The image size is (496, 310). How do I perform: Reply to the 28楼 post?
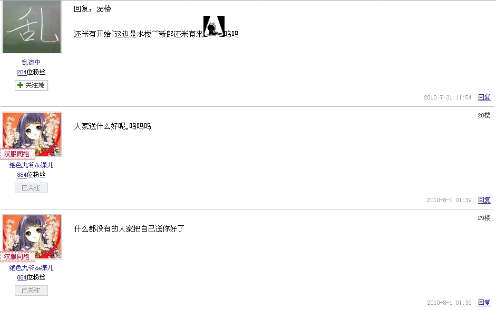tap(484, 200)
